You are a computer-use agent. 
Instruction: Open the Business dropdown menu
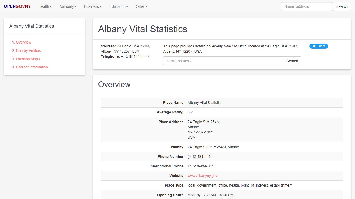click(x=93, y=6)
